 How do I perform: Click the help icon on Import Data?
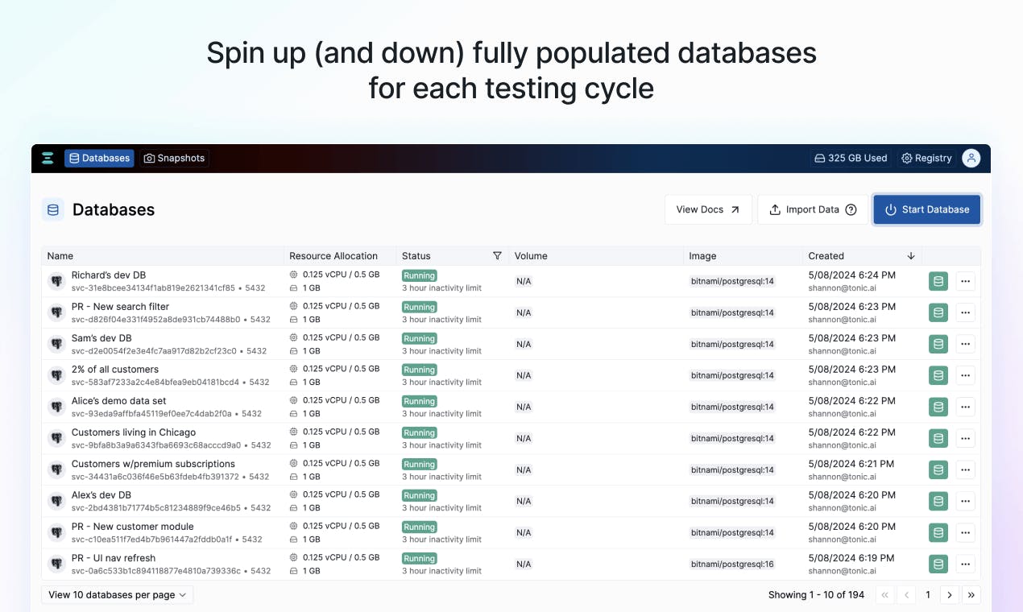[x=851, y=209]
